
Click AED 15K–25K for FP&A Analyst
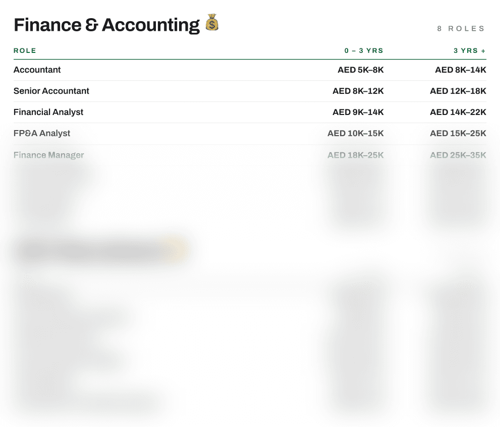click(458, 133)
